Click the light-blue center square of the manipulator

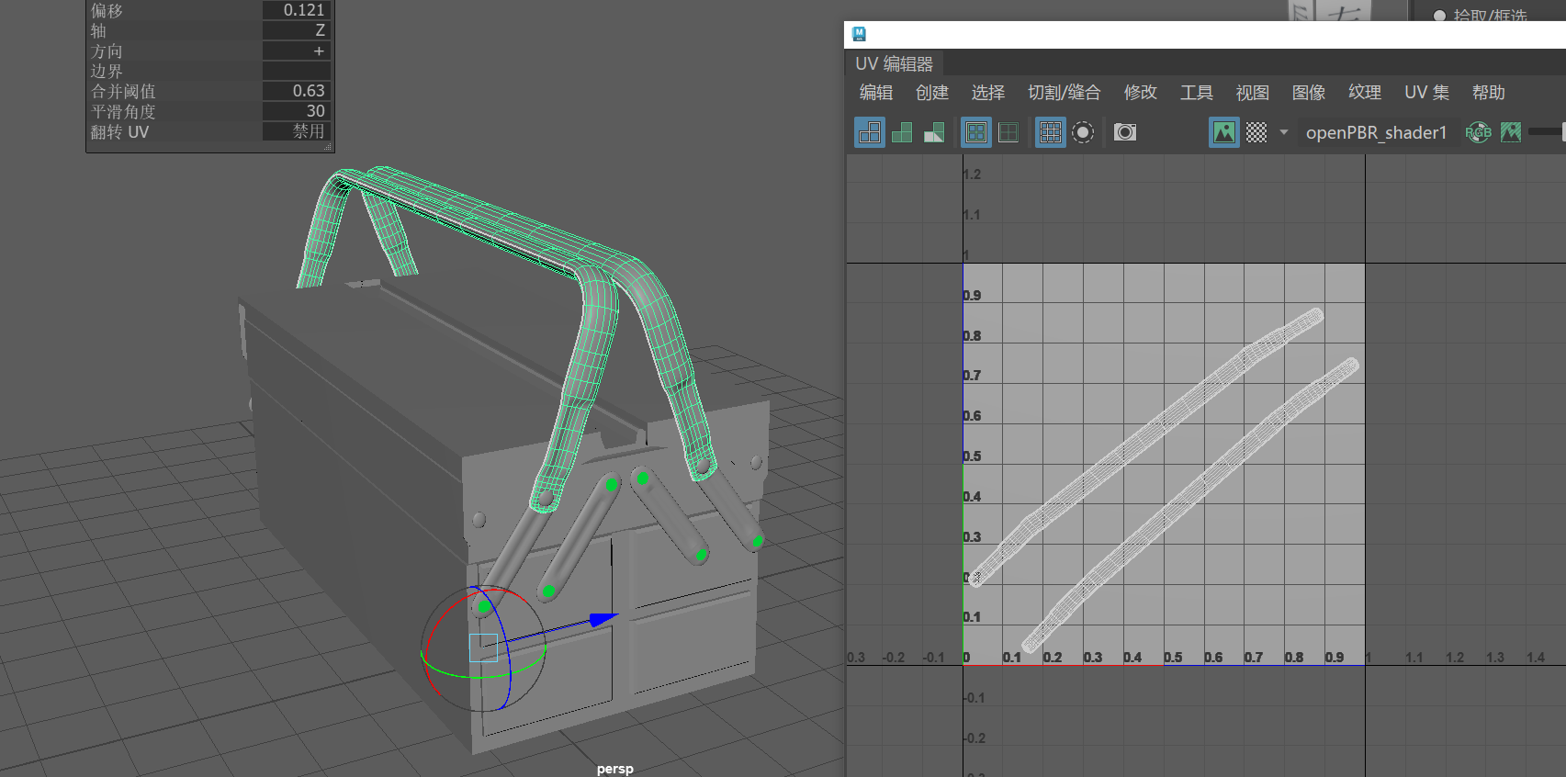[483, 647]
